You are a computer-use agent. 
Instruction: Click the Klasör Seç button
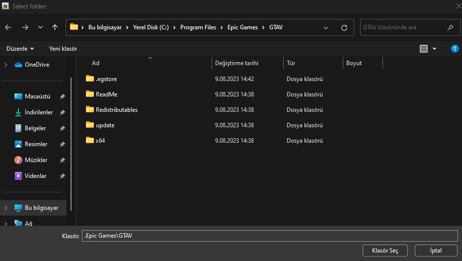click(x=385, y=251)
